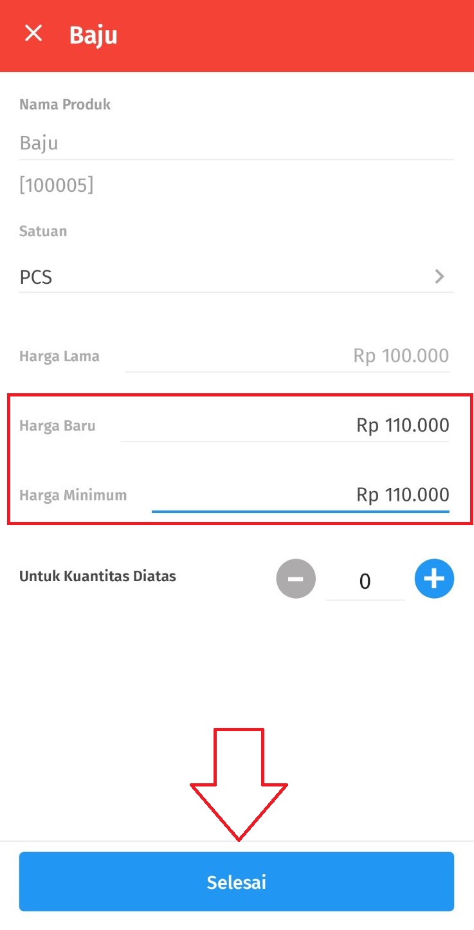Click the Nama Produk label
Viewport: 474px width, 930px height.
click(x=65, y=104)
